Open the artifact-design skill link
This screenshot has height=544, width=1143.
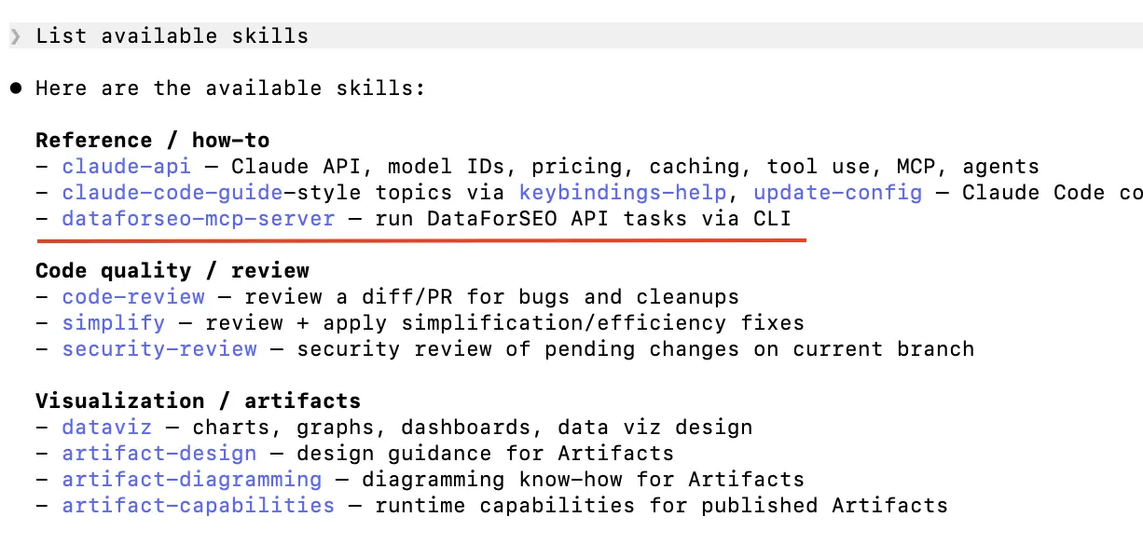click(159, 454)
